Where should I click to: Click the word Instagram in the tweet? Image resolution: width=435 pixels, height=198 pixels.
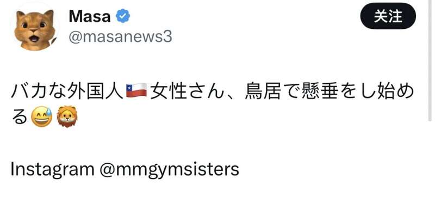[52, 169]
